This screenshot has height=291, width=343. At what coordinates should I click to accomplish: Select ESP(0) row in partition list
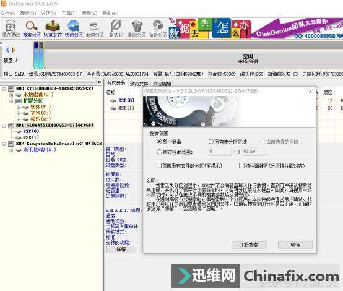click(x=126, y=100)
